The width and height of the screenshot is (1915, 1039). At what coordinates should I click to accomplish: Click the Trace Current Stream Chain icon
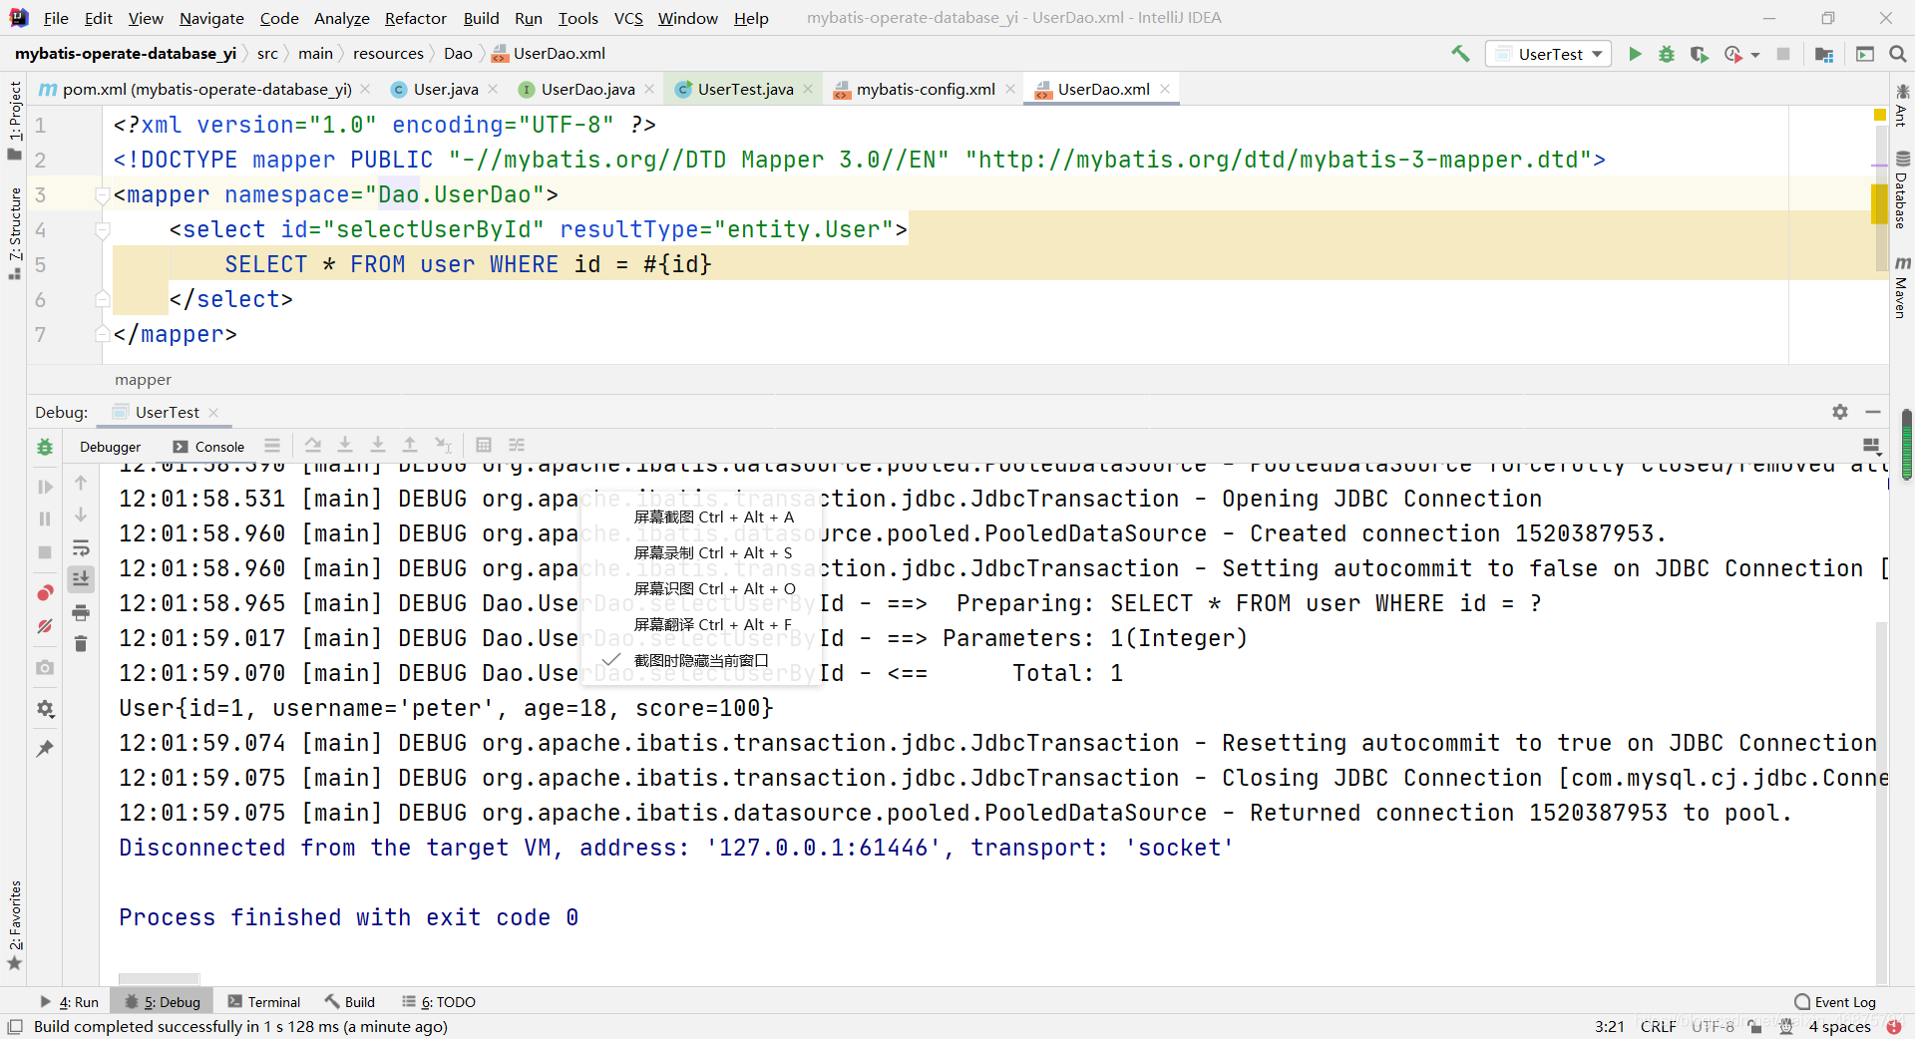517,445
